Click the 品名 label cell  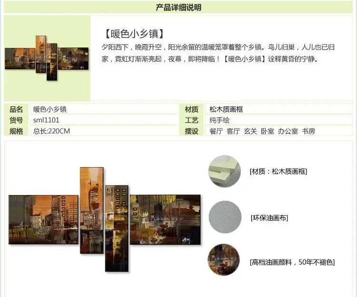[16, 109]
